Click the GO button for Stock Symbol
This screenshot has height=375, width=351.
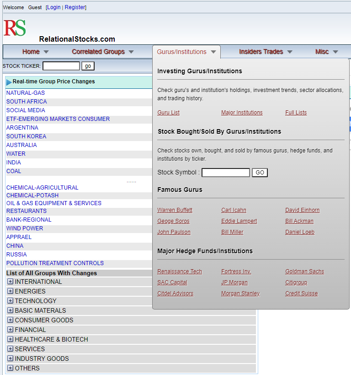coord(260,173)
